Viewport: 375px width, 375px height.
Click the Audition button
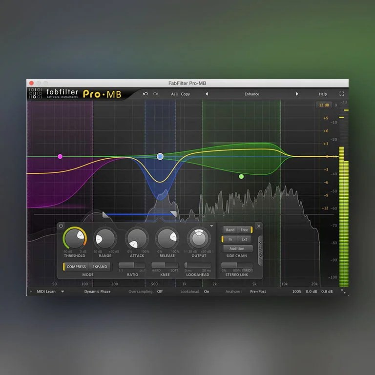click(x=237, y=249)
